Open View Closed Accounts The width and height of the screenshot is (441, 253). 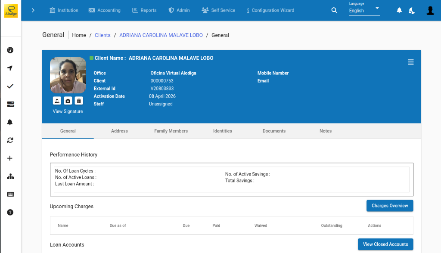click(385, 244)
